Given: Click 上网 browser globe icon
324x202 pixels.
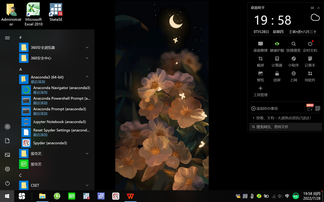Looking at the screenshot, I should tap(293, 77).
